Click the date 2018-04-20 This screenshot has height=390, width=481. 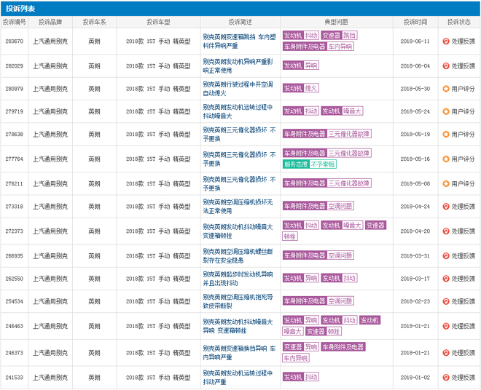click(x=415, y=231)
